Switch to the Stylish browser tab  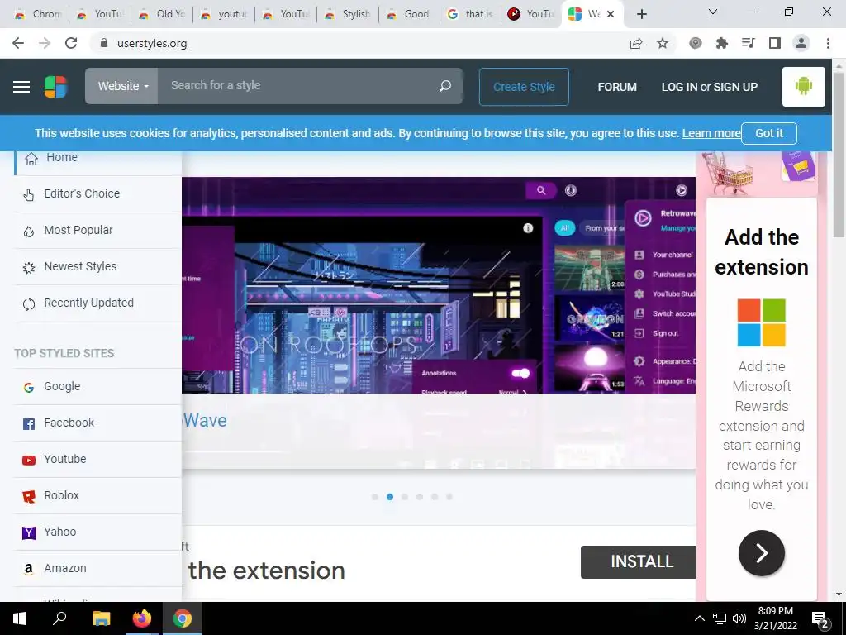point(348,14)
